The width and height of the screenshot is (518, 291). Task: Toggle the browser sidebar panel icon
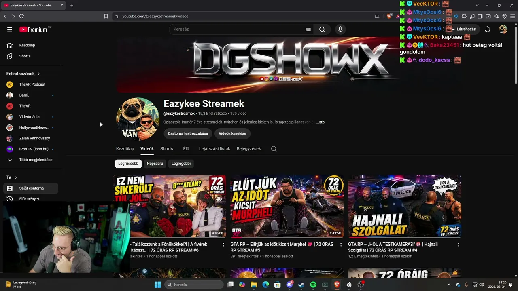pyautogui.click(x=480, y=16)
